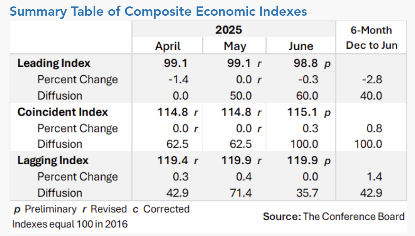Click the Lagging Index May diffusion value 71.4

tap(240, 193)
